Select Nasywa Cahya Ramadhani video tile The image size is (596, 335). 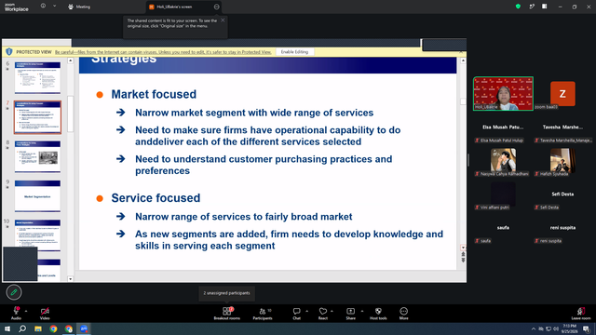503,160
